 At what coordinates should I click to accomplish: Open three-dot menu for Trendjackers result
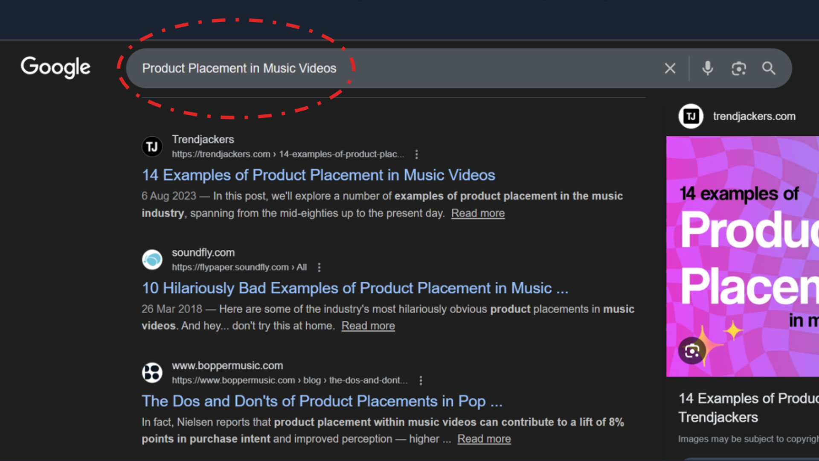416,154
